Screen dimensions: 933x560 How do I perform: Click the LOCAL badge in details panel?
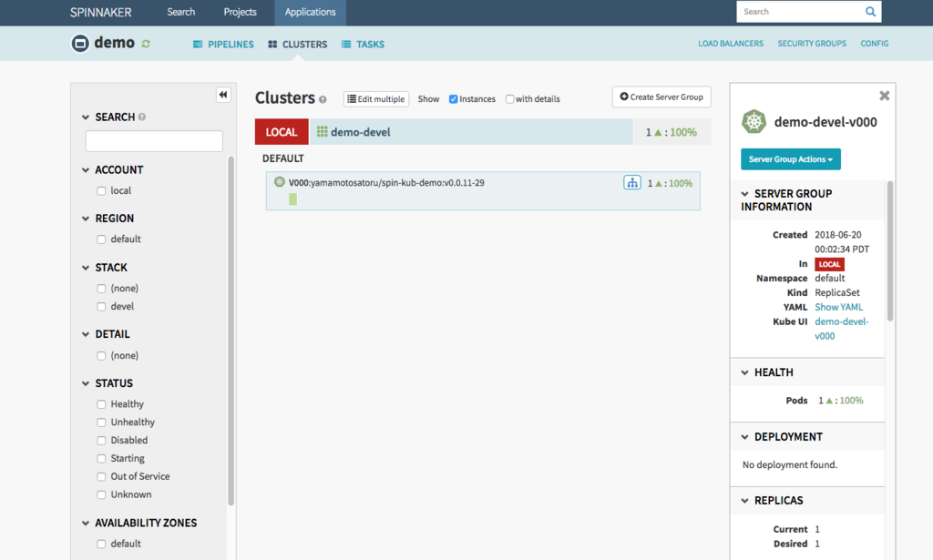(x=829, y=265)
